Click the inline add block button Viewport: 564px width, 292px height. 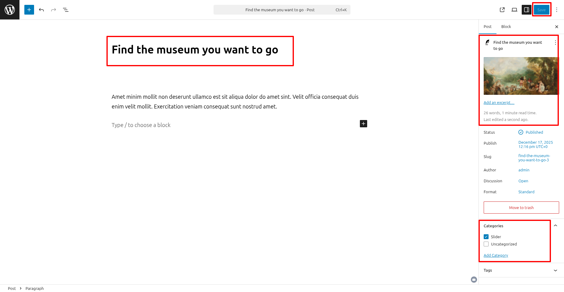coord(364,124)
